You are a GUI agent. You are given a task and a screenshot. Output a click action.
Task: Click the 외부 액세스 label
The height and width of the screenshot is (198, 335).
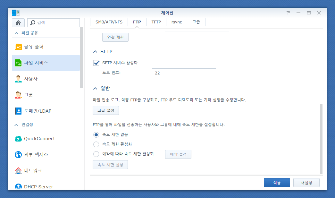[36, 155]
